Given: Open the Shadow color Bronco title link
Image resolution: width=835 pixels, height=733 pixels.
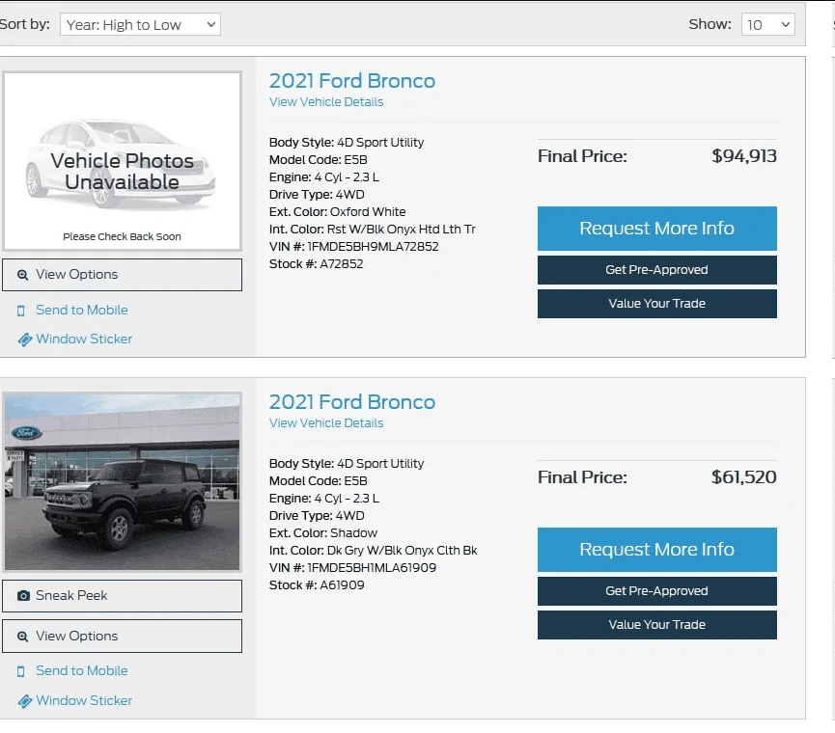Looking at the screenshot, I should pyautogui.click(x=352, y=402).
